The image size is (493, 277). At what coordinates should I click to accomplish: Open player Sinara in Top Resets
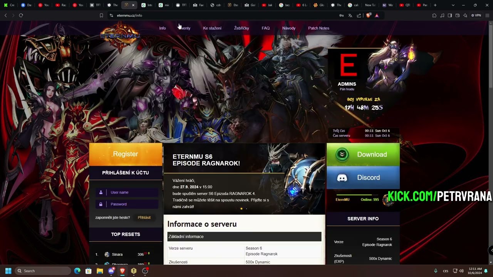117,255
